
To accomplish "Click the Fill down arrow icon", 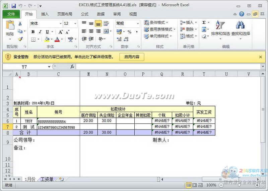I will click(x=204, y=29).
